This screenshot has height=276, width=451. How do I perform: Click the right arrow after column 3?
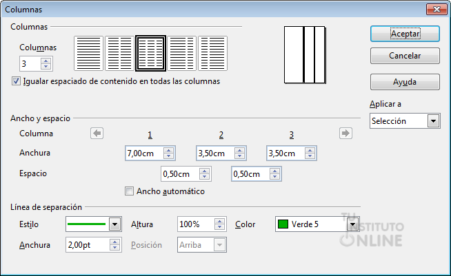click(x=345, y=134)
